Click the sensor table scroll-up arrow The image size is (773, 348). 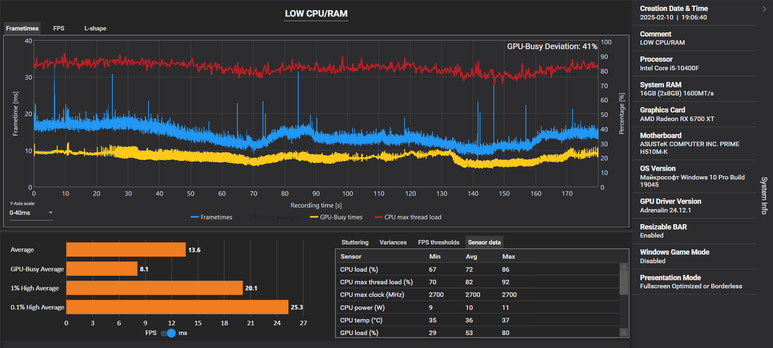tap(624, 267)
